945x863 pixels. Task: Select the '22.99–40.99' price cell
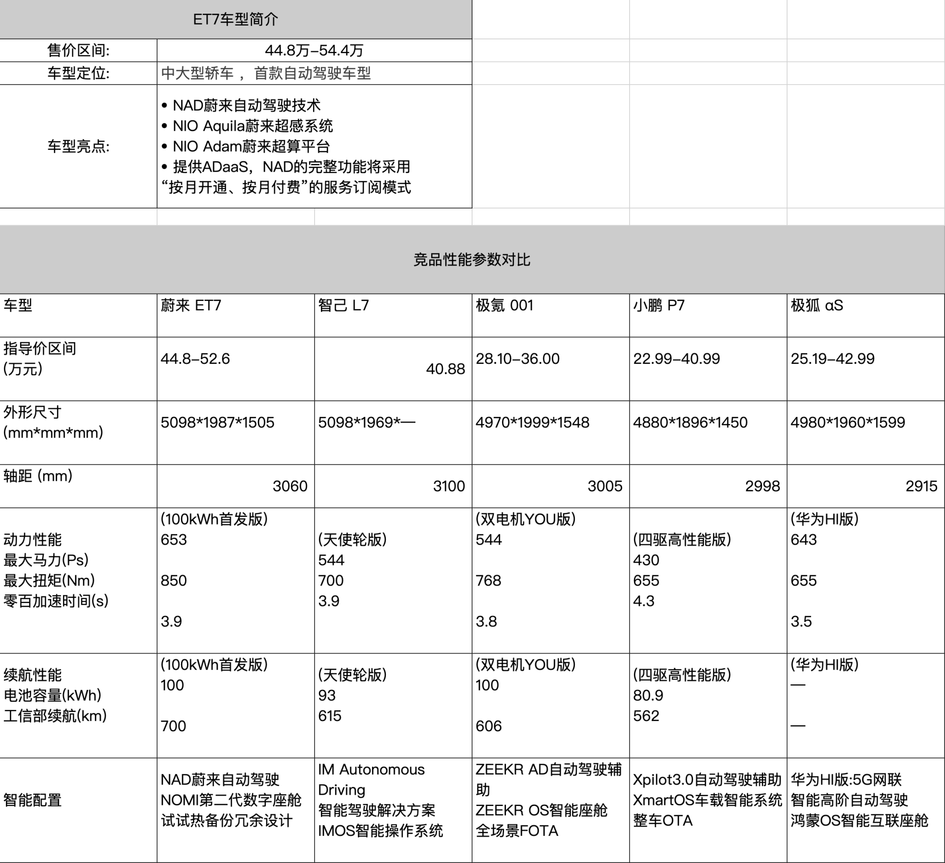click(x=708, y=369)
